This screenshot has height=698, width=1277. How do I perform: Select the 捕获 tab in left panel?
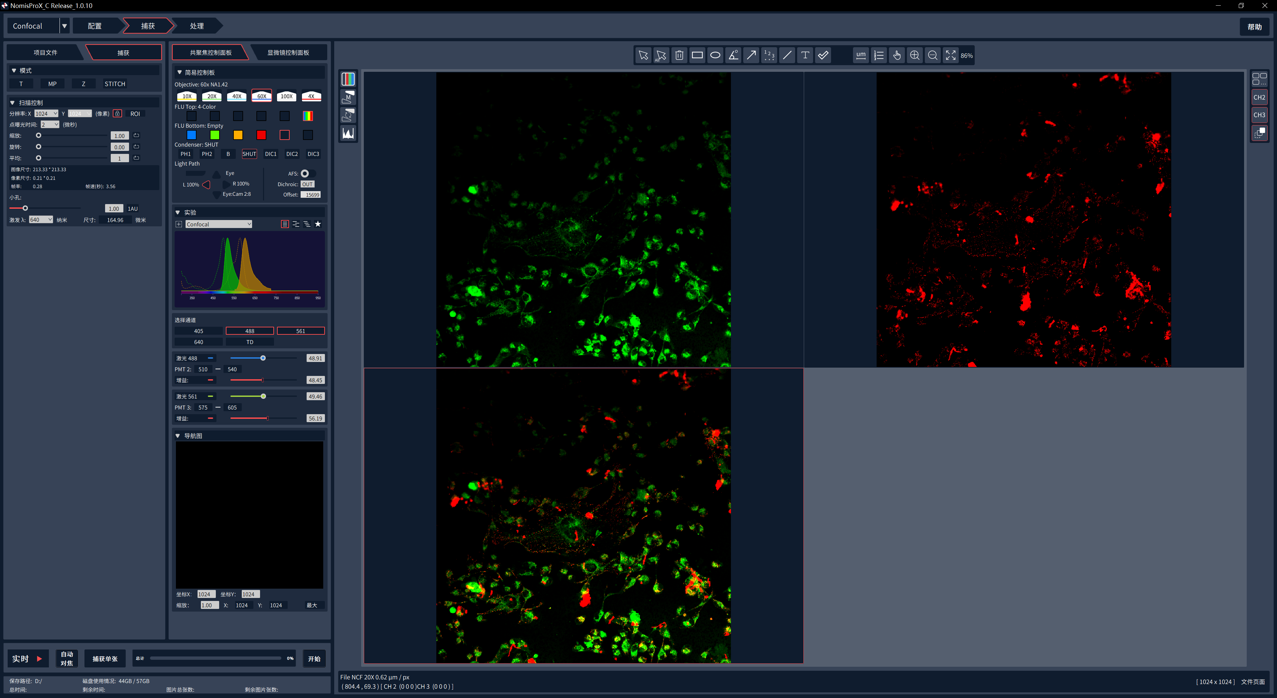tap(123, 53)
